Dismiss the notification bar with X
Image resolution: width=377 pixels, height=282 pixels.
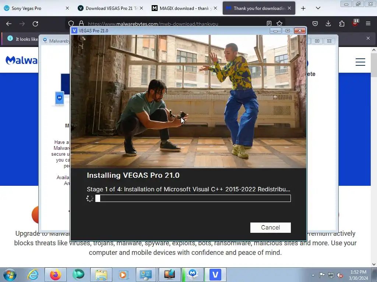pyautogui.click(x=368, y=38)
